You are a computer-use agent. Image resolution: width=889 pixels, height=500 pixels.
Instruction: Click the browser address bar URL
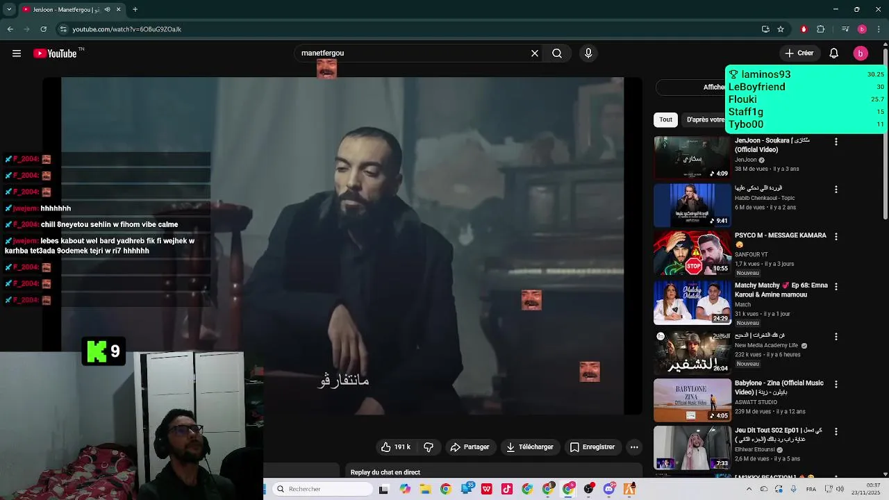tap(126, 29)
